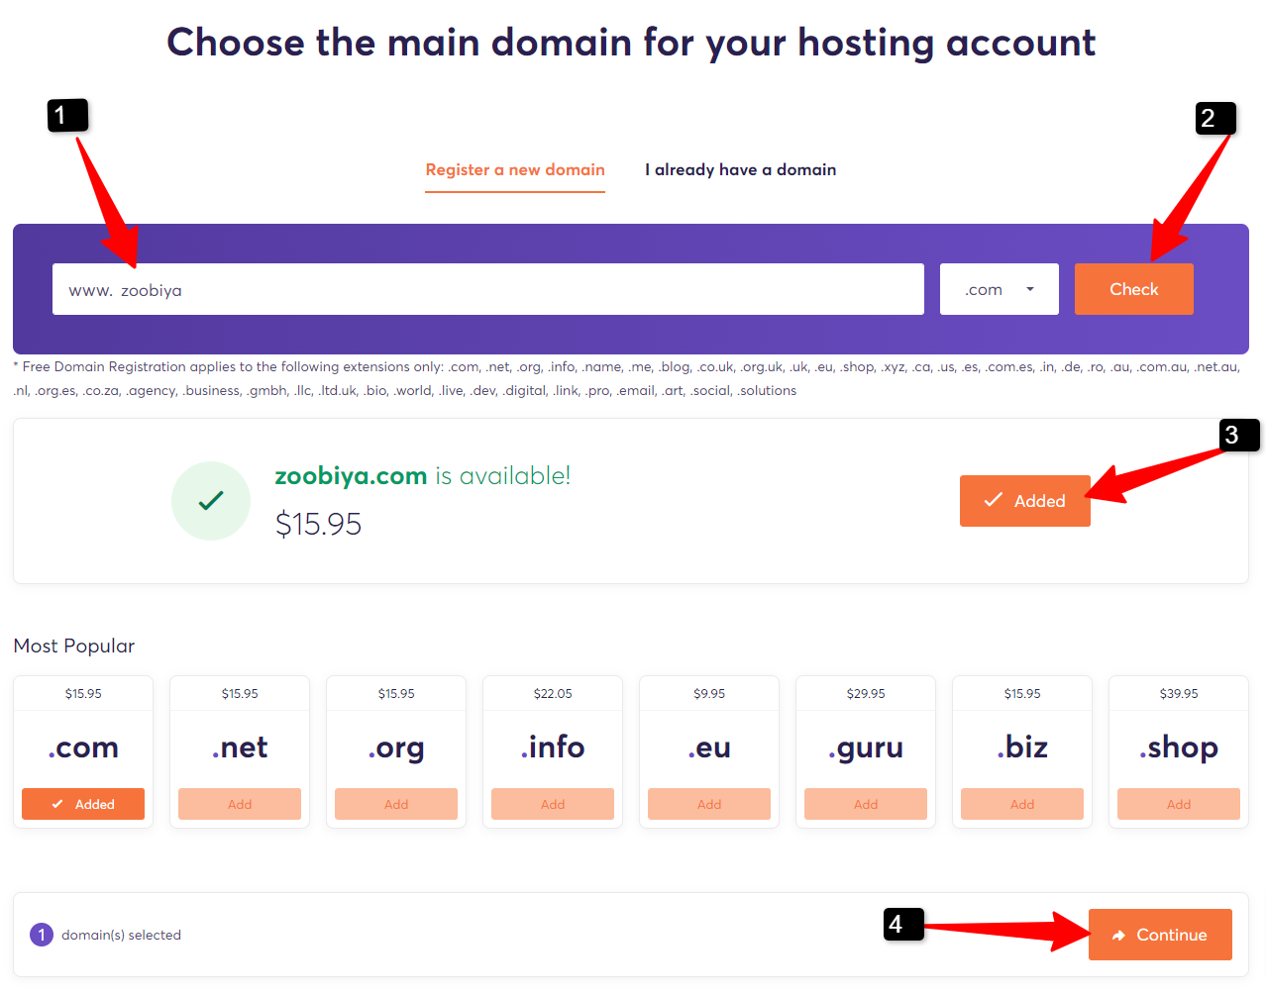The image size is (1266, 996).
Task: Click the checkmark on the .com Added card
Action: tap(58, 803)
